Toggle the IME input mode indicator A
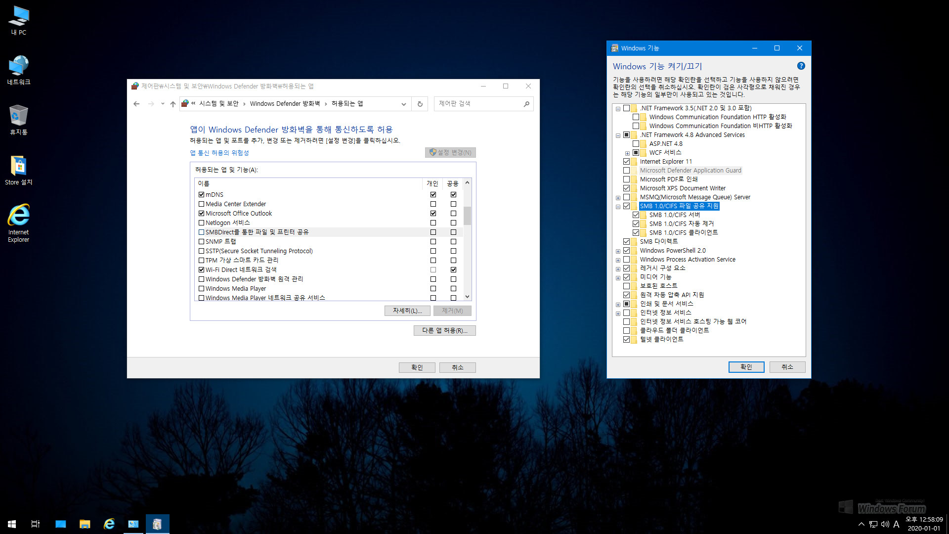 (x=896, y=524)
